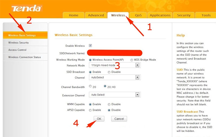
Task: Select Disable for SSID Broadcast
Action: pyautogui.click(x=109, y=72)
